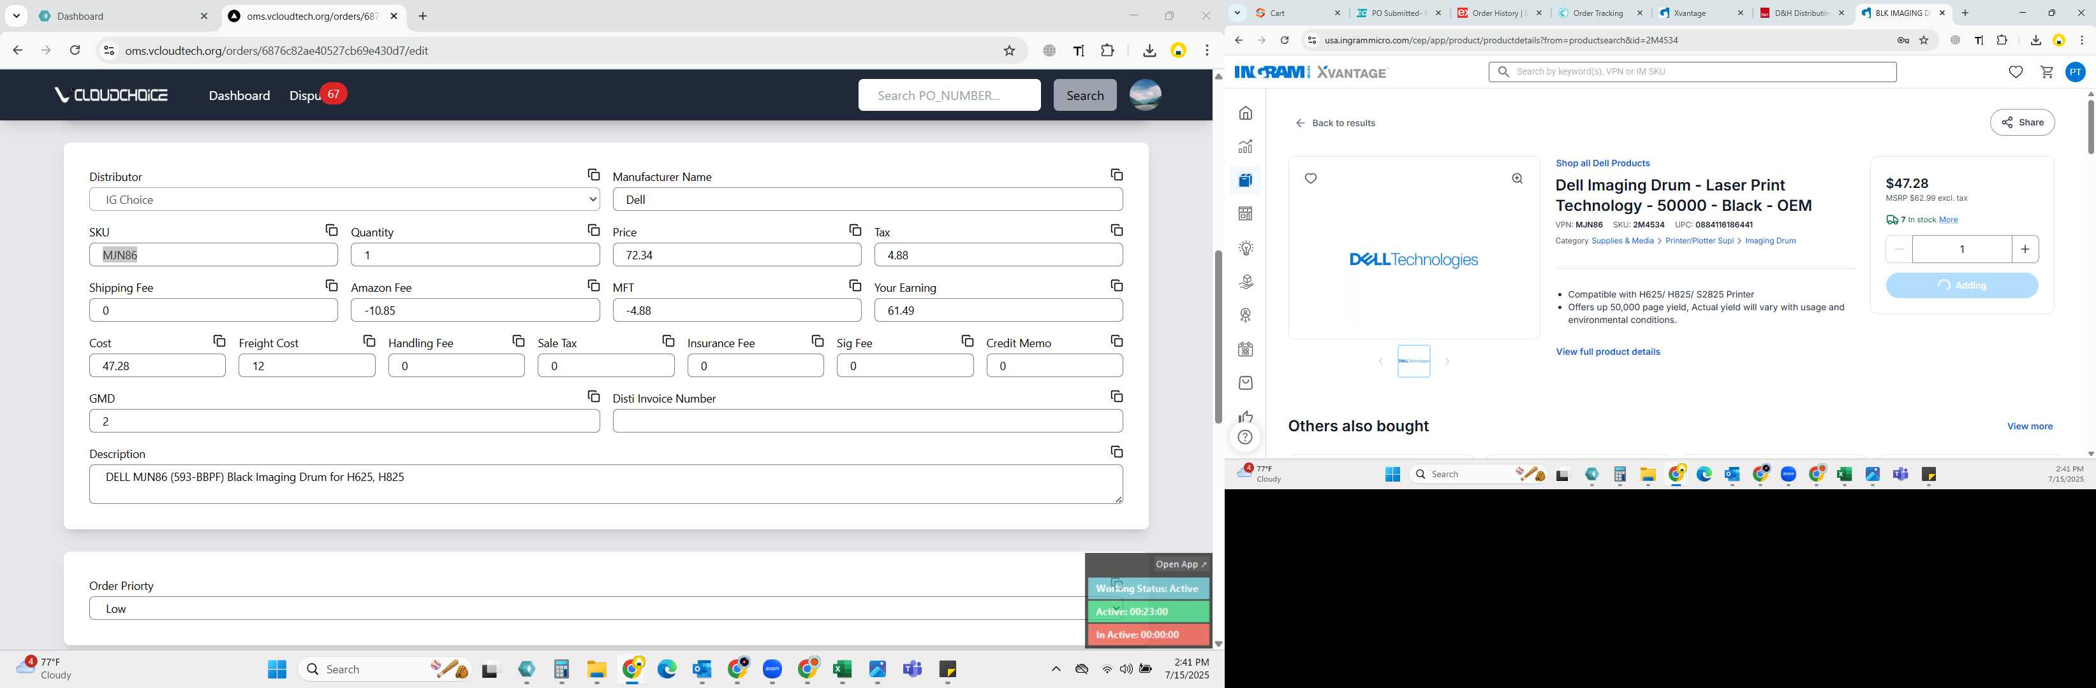This screenshot has width=2096, height=688.
Task: Copy the Shipping Fee value
Action: 331,285
